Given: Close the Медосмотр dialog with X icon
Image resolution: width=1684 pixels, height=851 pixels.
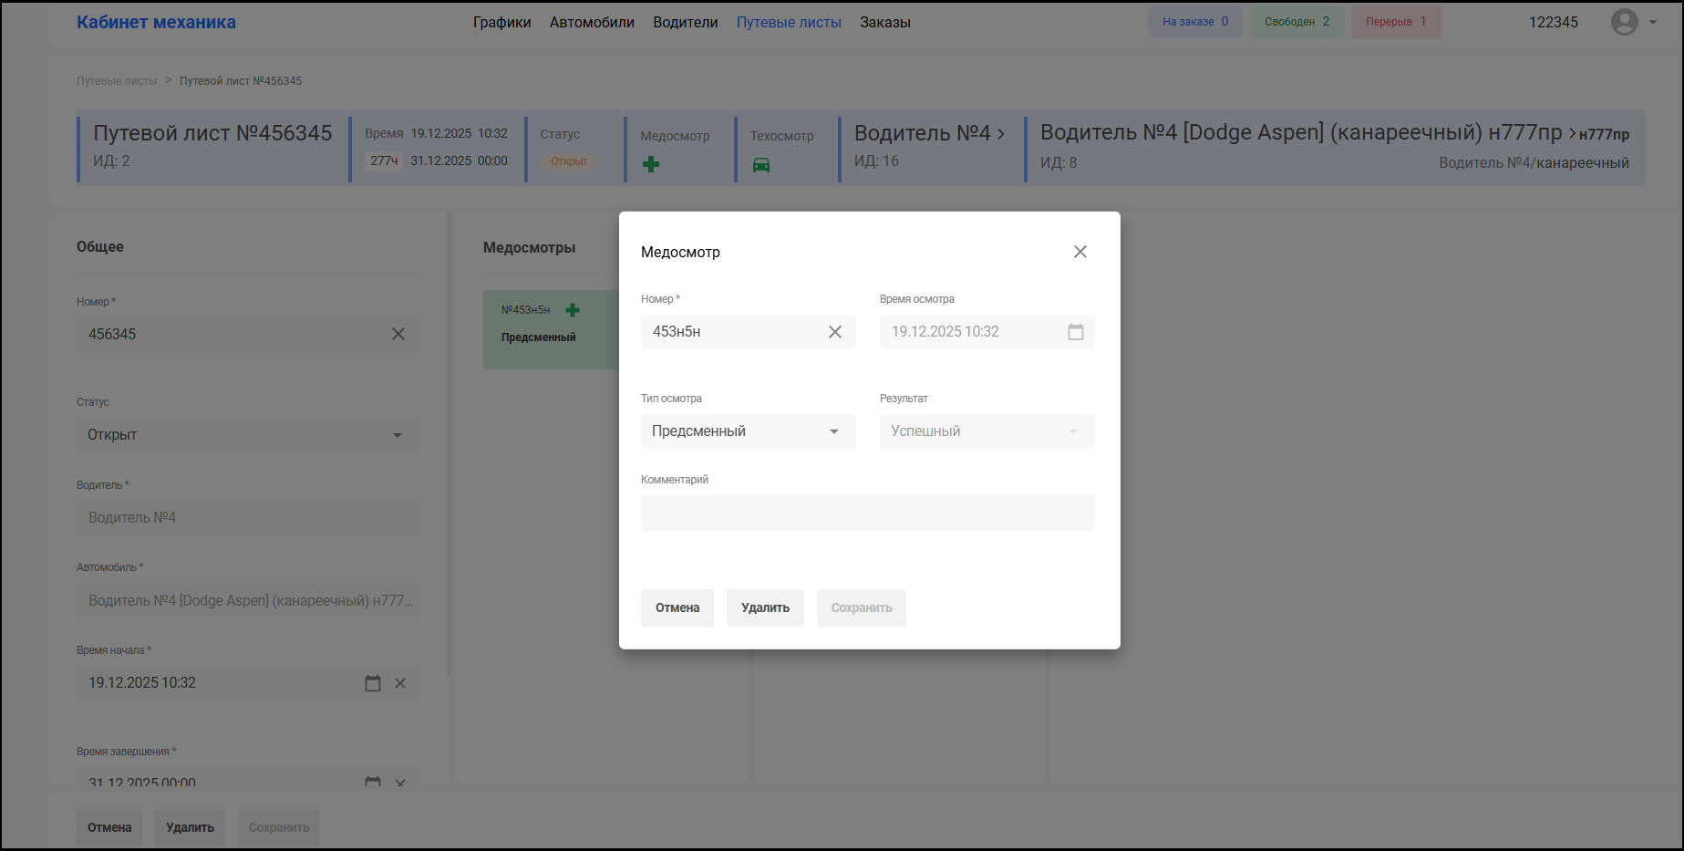Looking at the screenshot, I should pos(1080,252).
